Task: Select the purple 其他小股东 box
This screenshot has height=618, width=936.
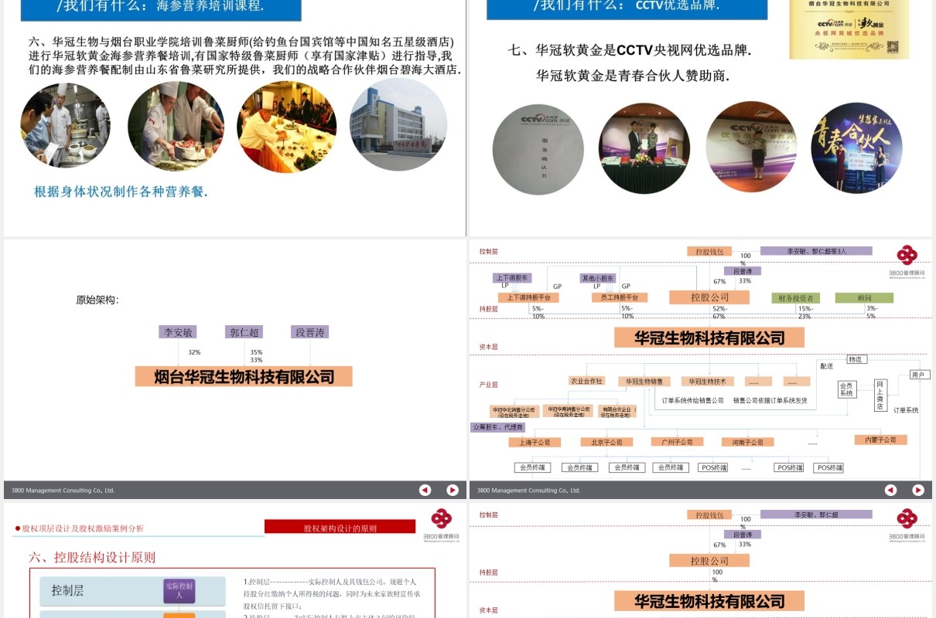Action: point(597,278)
